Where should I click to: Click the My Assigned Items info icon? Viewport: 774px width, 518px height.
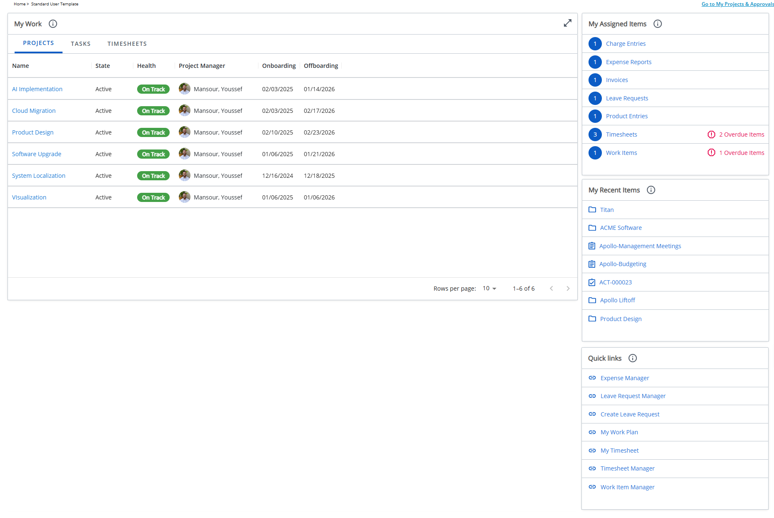[x=658, y=24]
